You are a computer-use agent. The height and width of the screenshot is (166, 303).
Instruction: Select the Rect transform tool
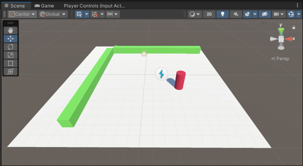pos(11,63)
